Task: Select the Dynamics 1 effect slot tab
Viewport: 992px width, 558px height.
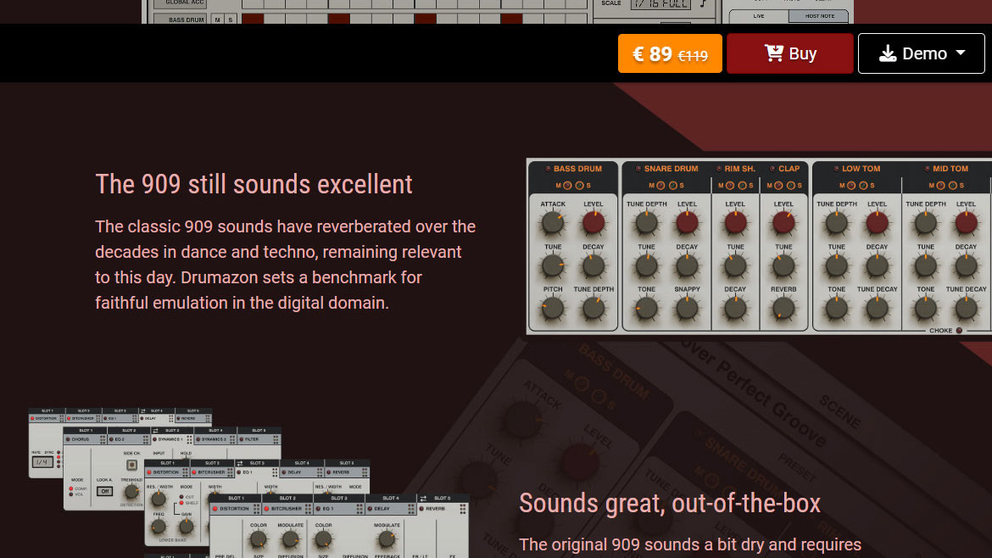Action: pos(172,439)
